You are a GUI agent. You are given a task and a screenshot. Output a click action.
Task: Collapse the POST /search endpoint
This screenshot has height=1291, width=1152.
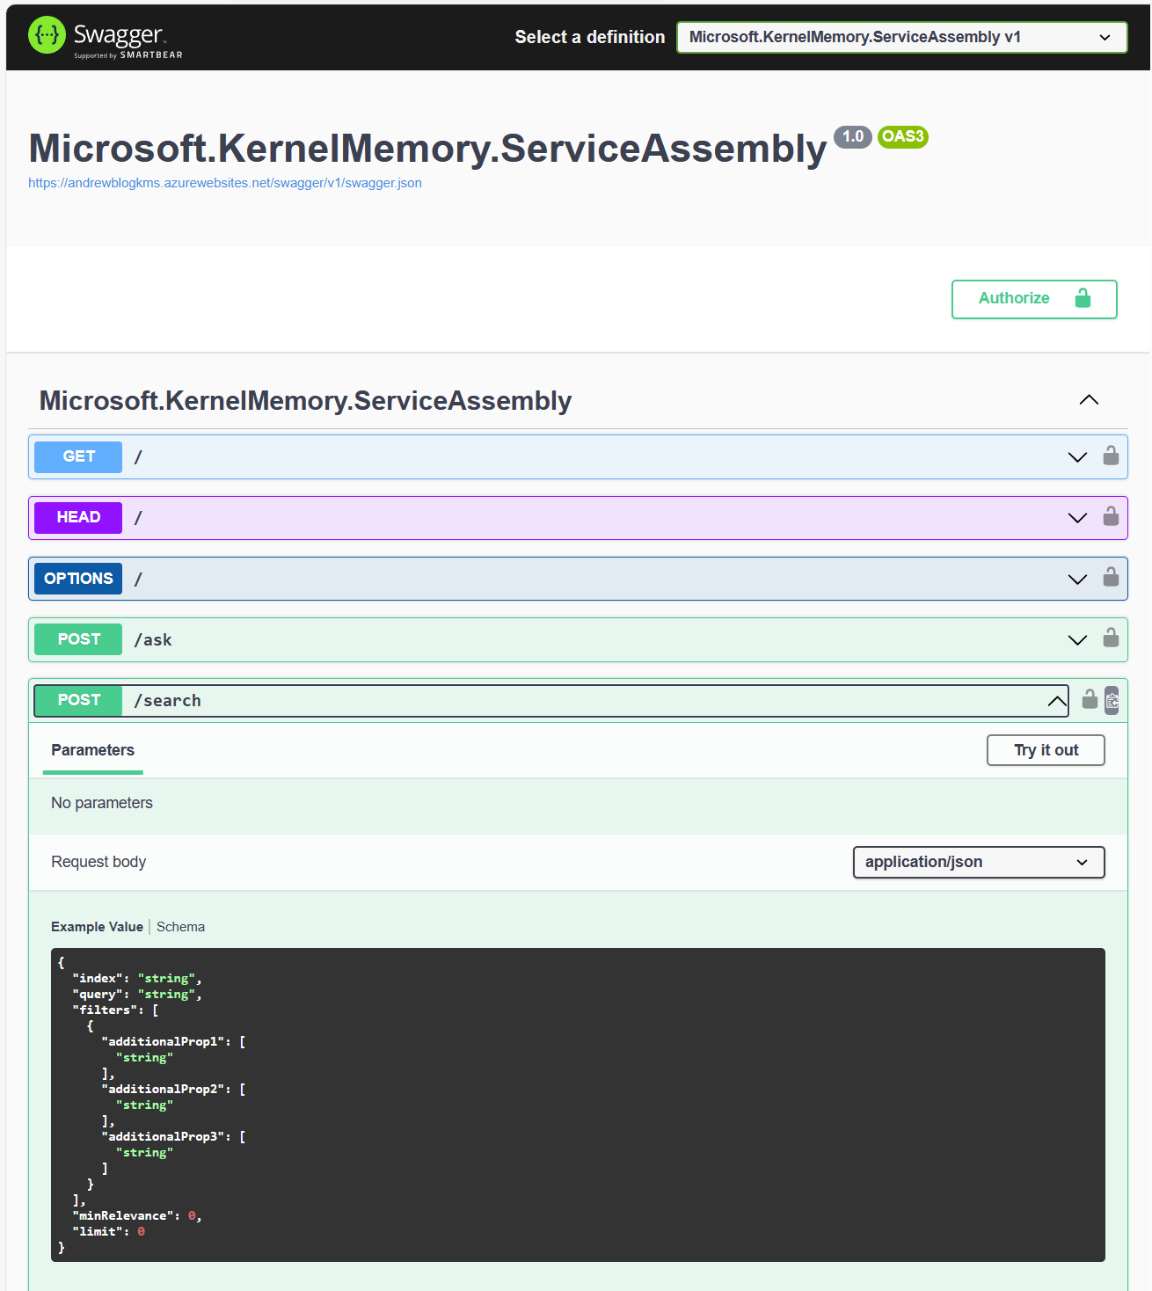(x=1056, y=701)
